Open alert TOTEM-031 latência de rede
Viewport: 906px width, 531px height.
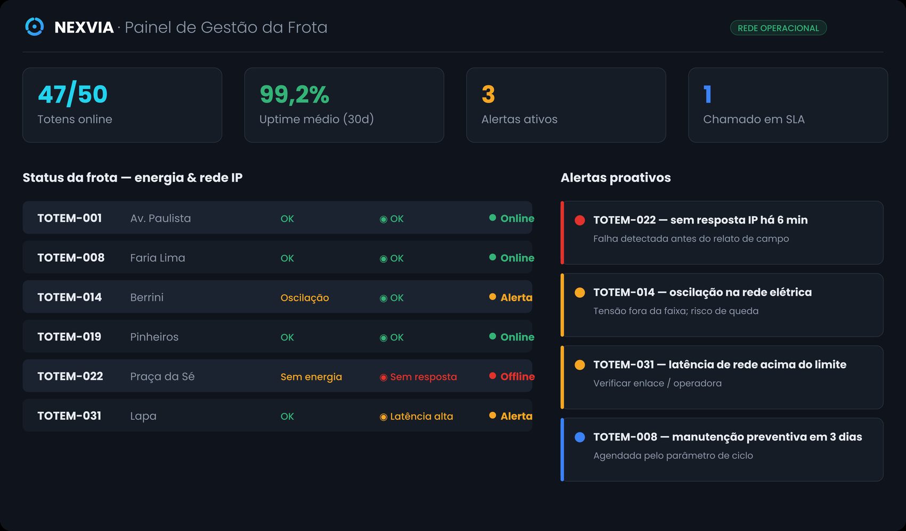pos(722,377)
